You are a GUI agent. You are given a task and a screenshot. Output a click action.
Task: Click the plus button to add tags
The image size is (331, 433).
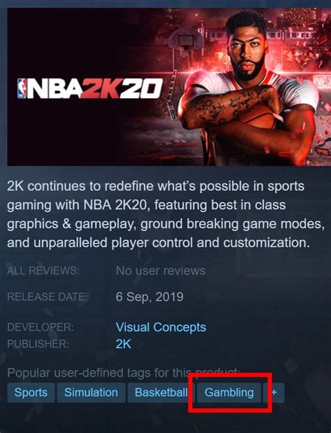point(274,392)
